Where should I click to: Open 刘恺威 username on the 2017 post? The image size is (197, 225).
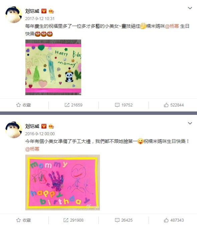coord(32,11)
